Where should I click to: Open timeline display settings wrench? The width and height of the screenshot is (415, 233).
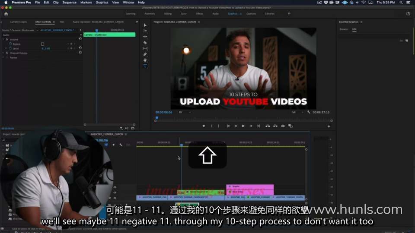tap(121, 145)
